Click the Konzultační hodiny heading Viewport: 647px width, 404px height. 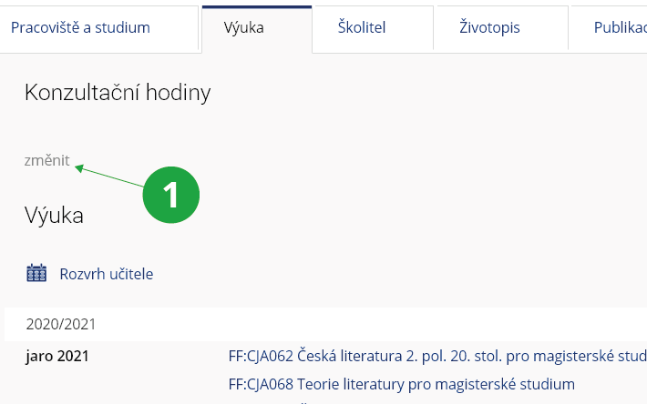(118, 92)
